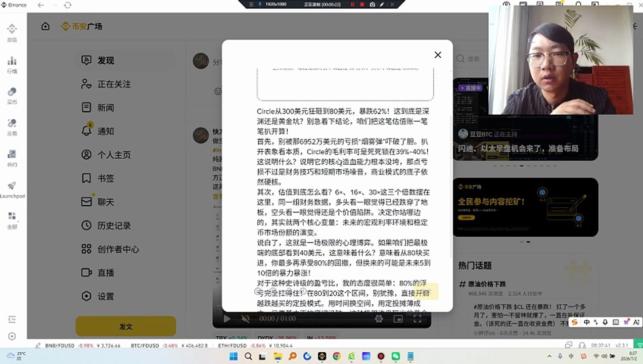The width and height of the screenshot is (643, 364).
Task: Open 书签 bookmarks
Action: tap(125, 178)
